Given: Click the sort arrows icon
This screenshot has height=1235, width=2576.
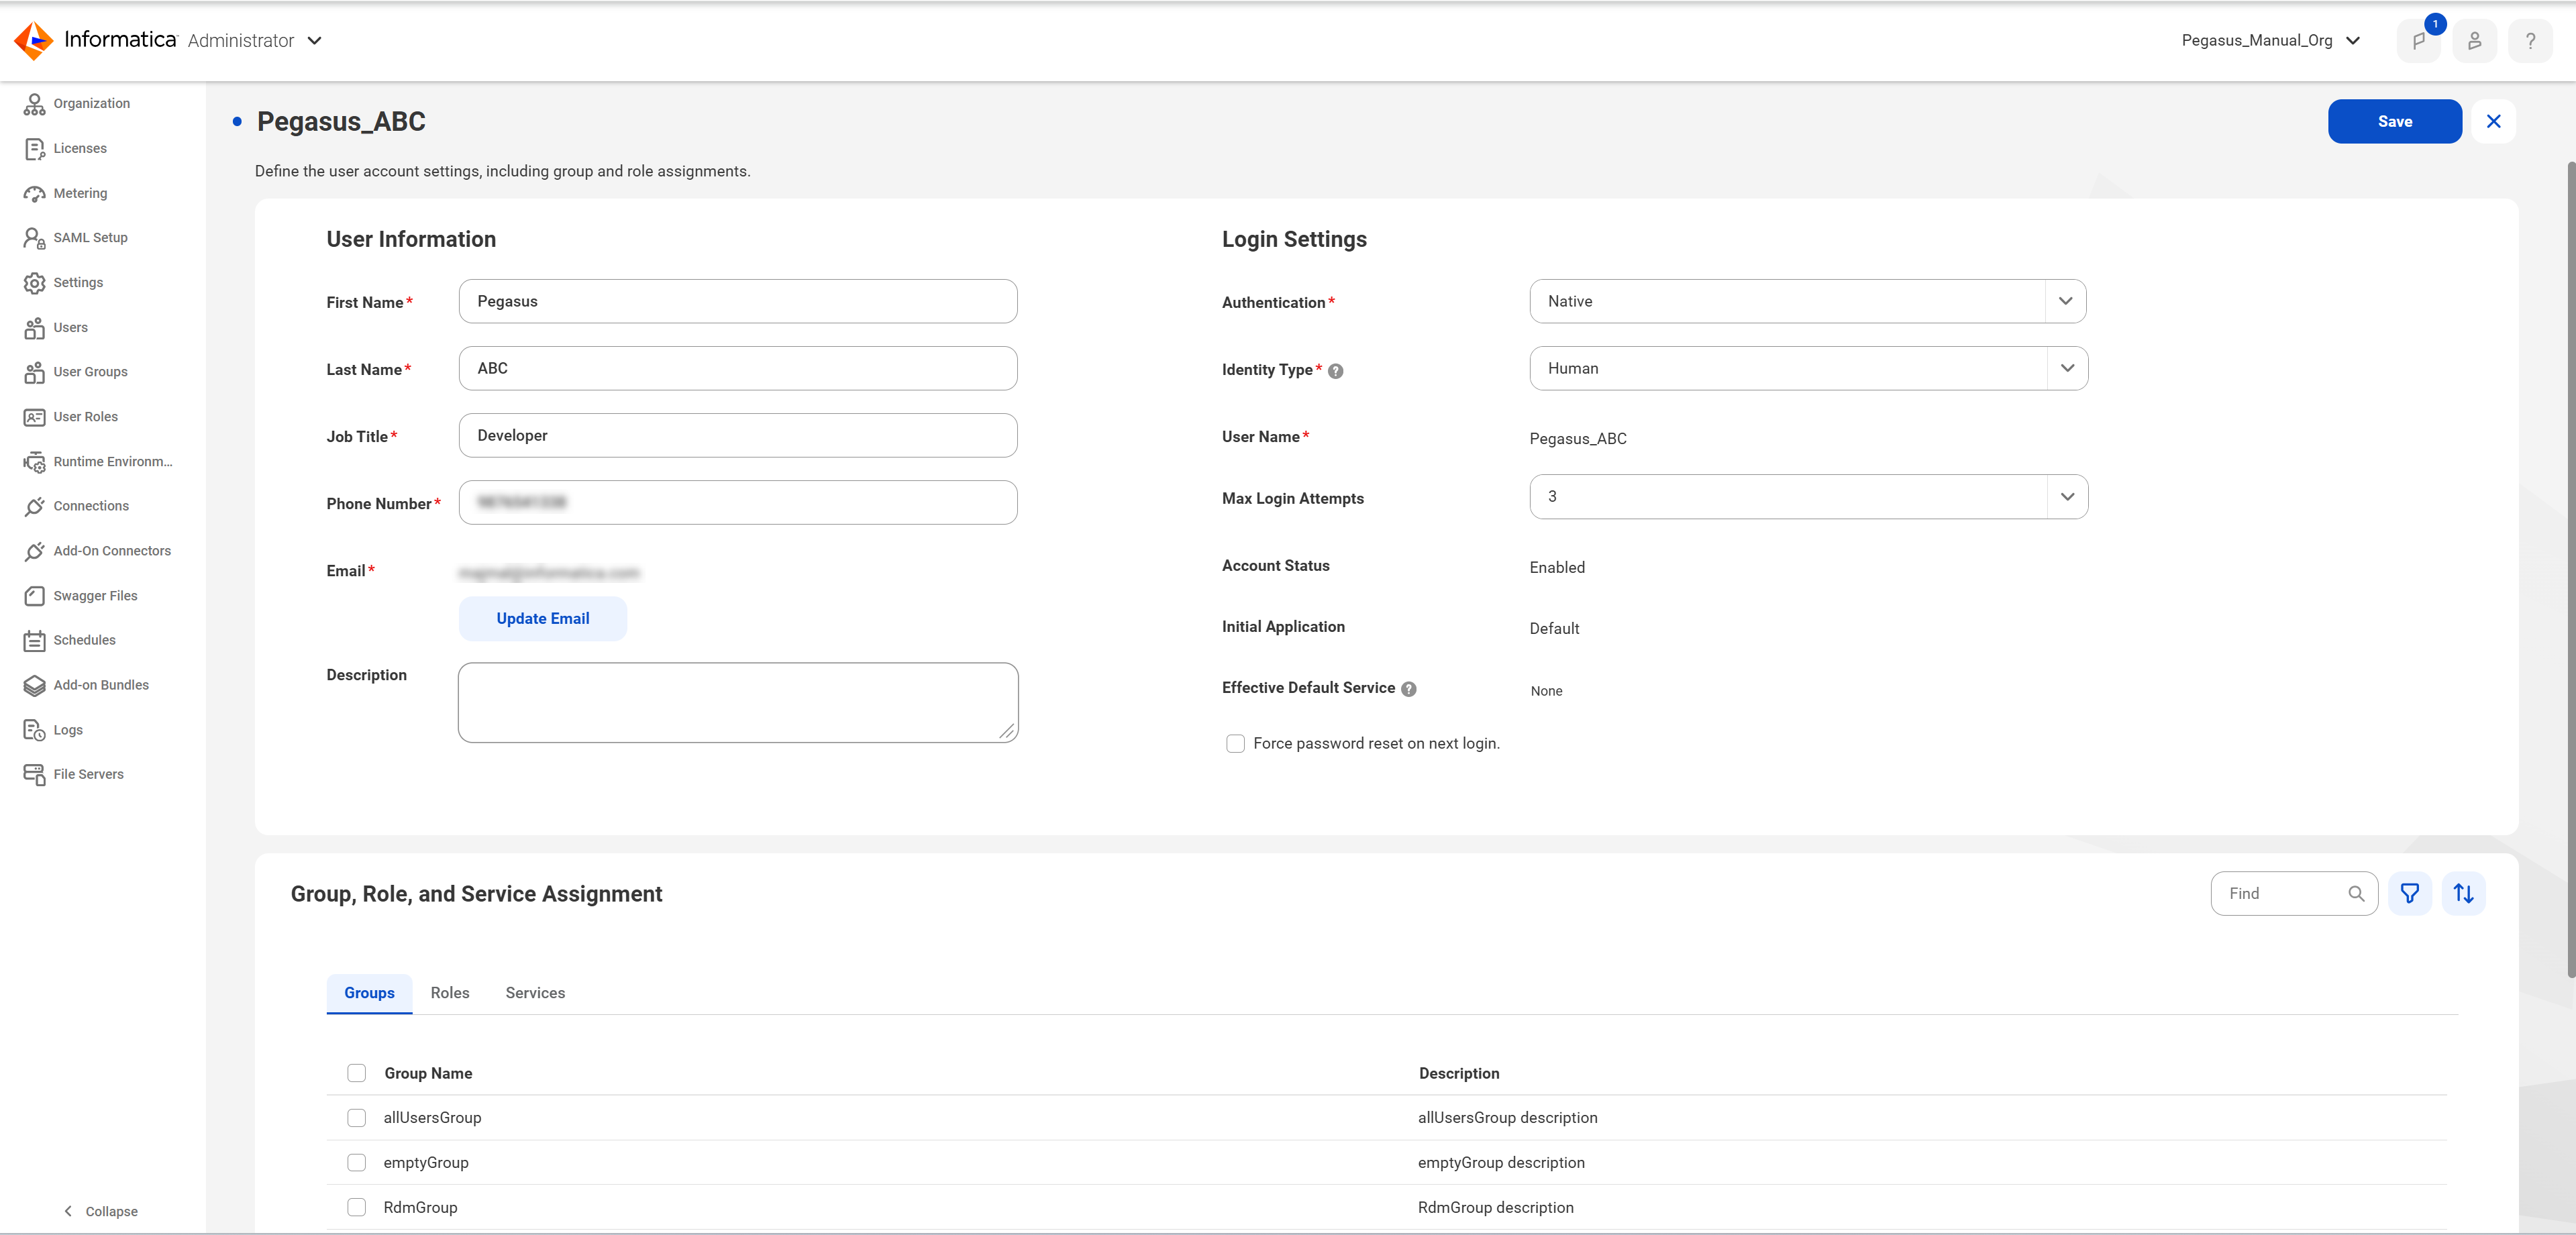Looking at the screenshot, I should pyautogui.click(x=2463, y=894).
